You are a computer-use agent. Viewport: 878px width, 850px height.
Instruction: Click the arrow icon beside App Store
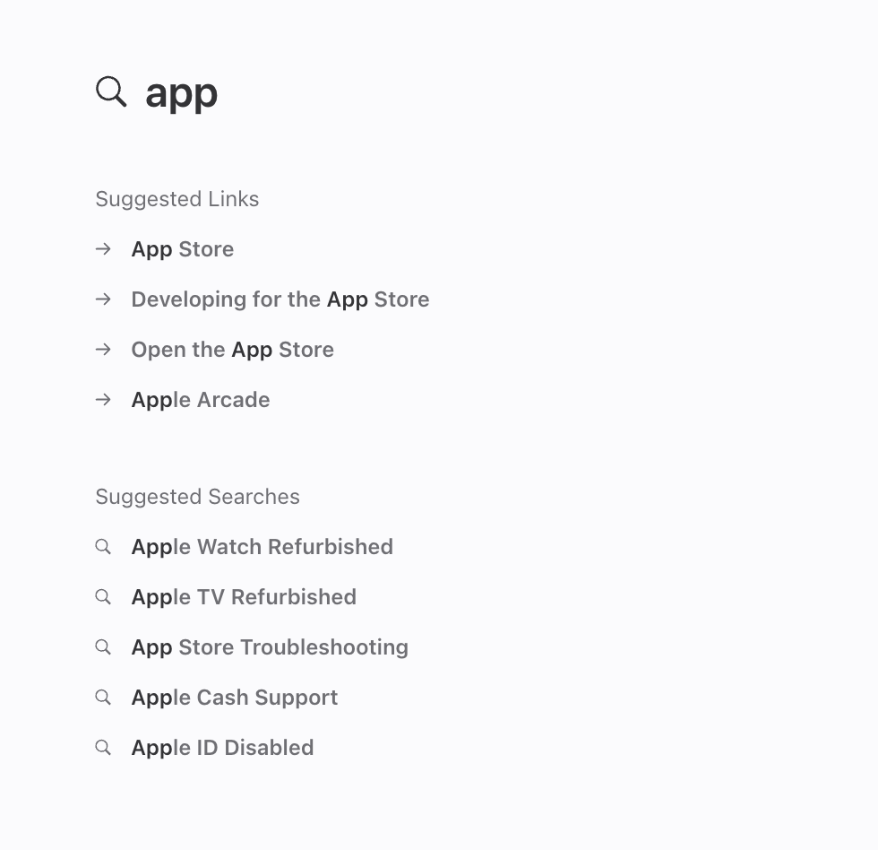click(104, 249)
